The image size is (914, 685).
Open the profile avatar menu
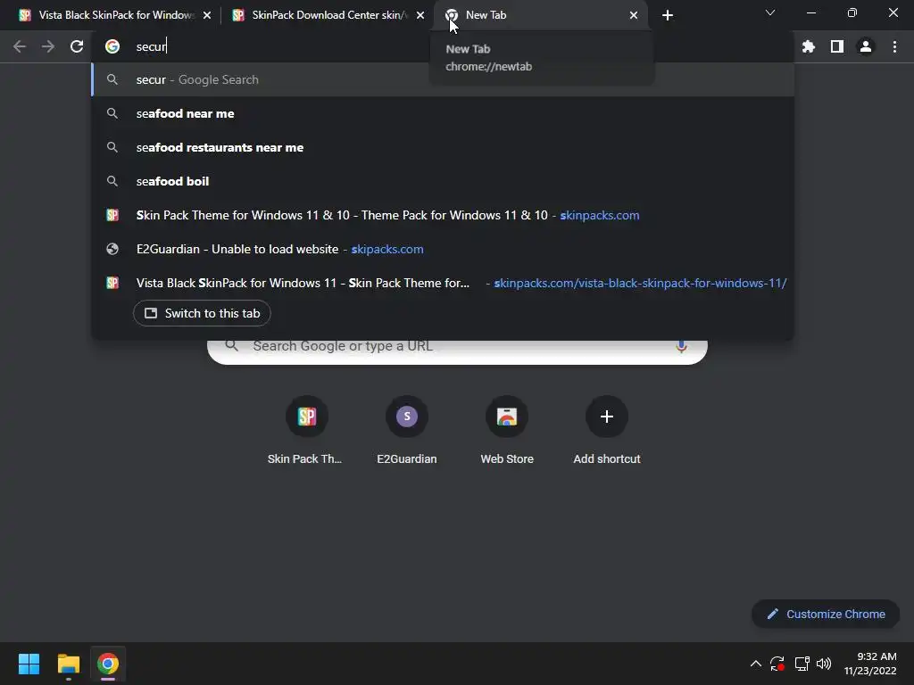coord(866,46)
